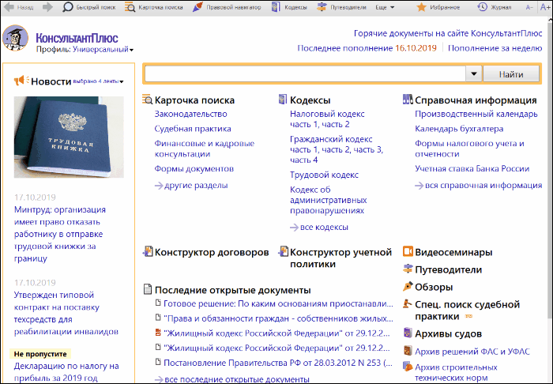Click Справочная информация heading icon
Viewport: 553px width, 384px height.
pos(408,100)
